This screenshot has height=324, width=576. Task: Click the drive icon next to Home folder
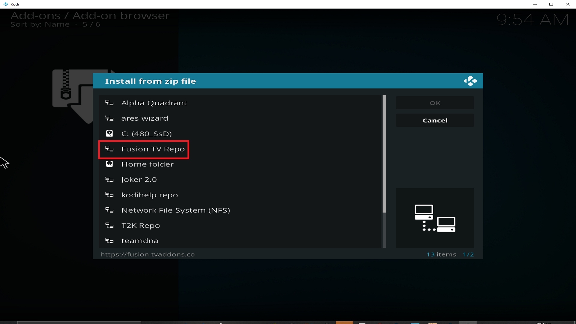click(x=109, y=164)
